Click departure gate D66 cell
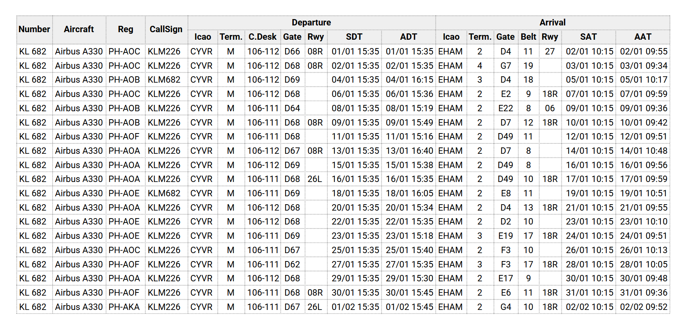 click(x=292, y=52)
